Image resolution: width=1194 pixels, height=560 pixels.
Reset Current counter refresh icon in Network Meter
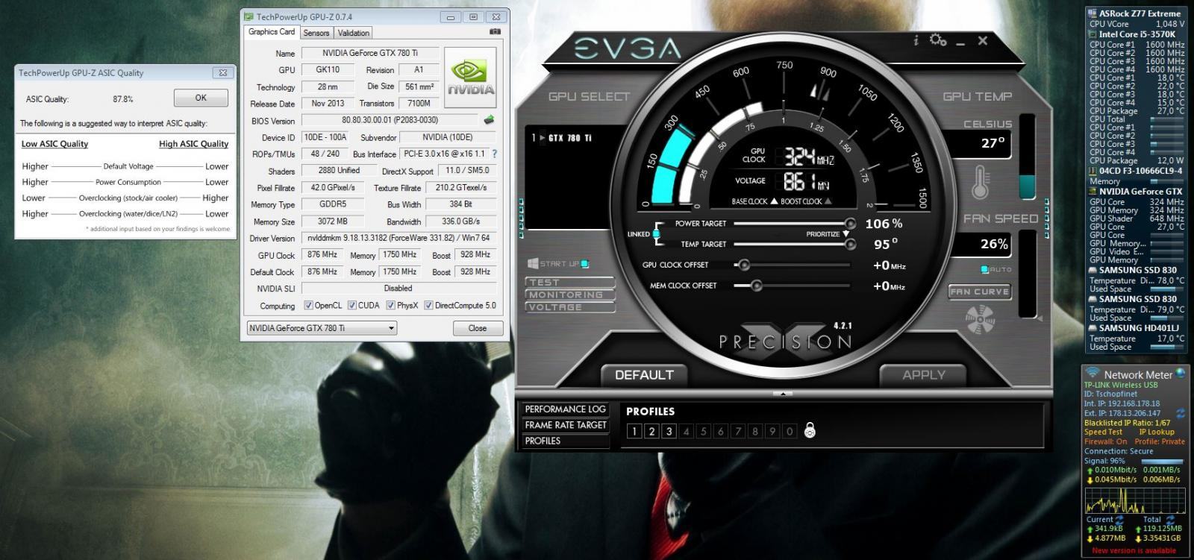pyautogui.click(x=1119, y=520)
